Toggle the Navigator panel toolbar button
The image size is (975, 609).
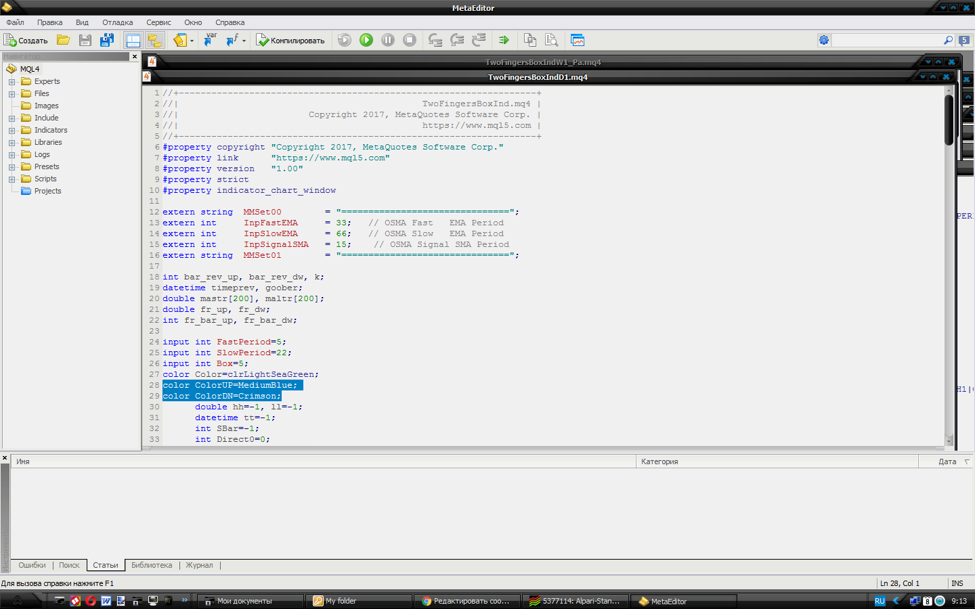pos(133,41)
